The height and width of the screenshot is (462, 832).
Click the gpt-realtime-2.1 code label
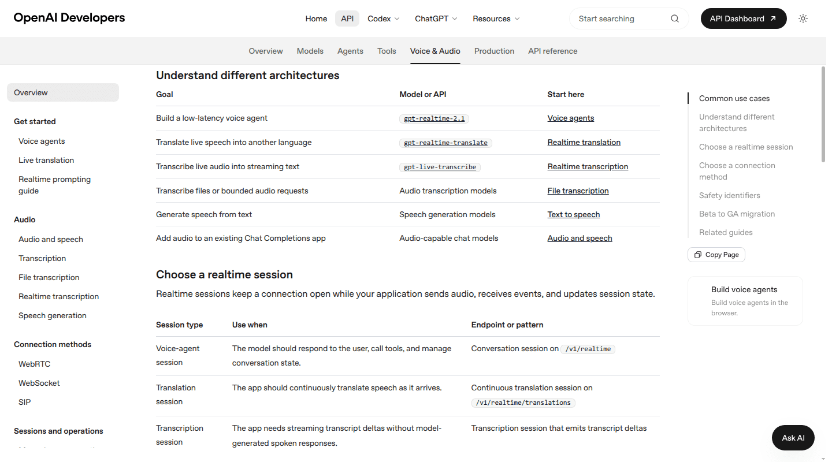tap(434, 118)
